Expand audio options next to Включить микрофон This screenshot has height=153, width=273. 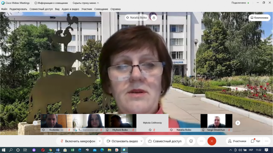100,141
